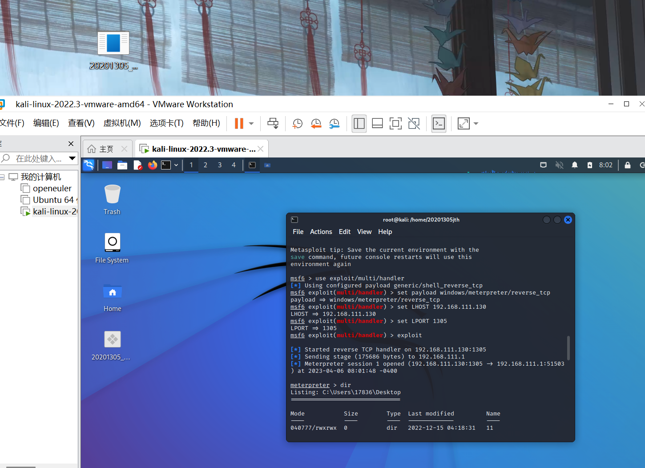Revert the virtual machine to previous snapshot
The image size is (645, 468).
click(x=316, y=124)
